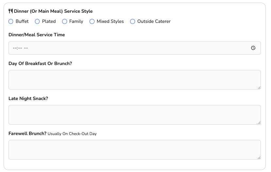Click the Late Night Snack label
The image size is (271, 172).
(x=28, y=98)
